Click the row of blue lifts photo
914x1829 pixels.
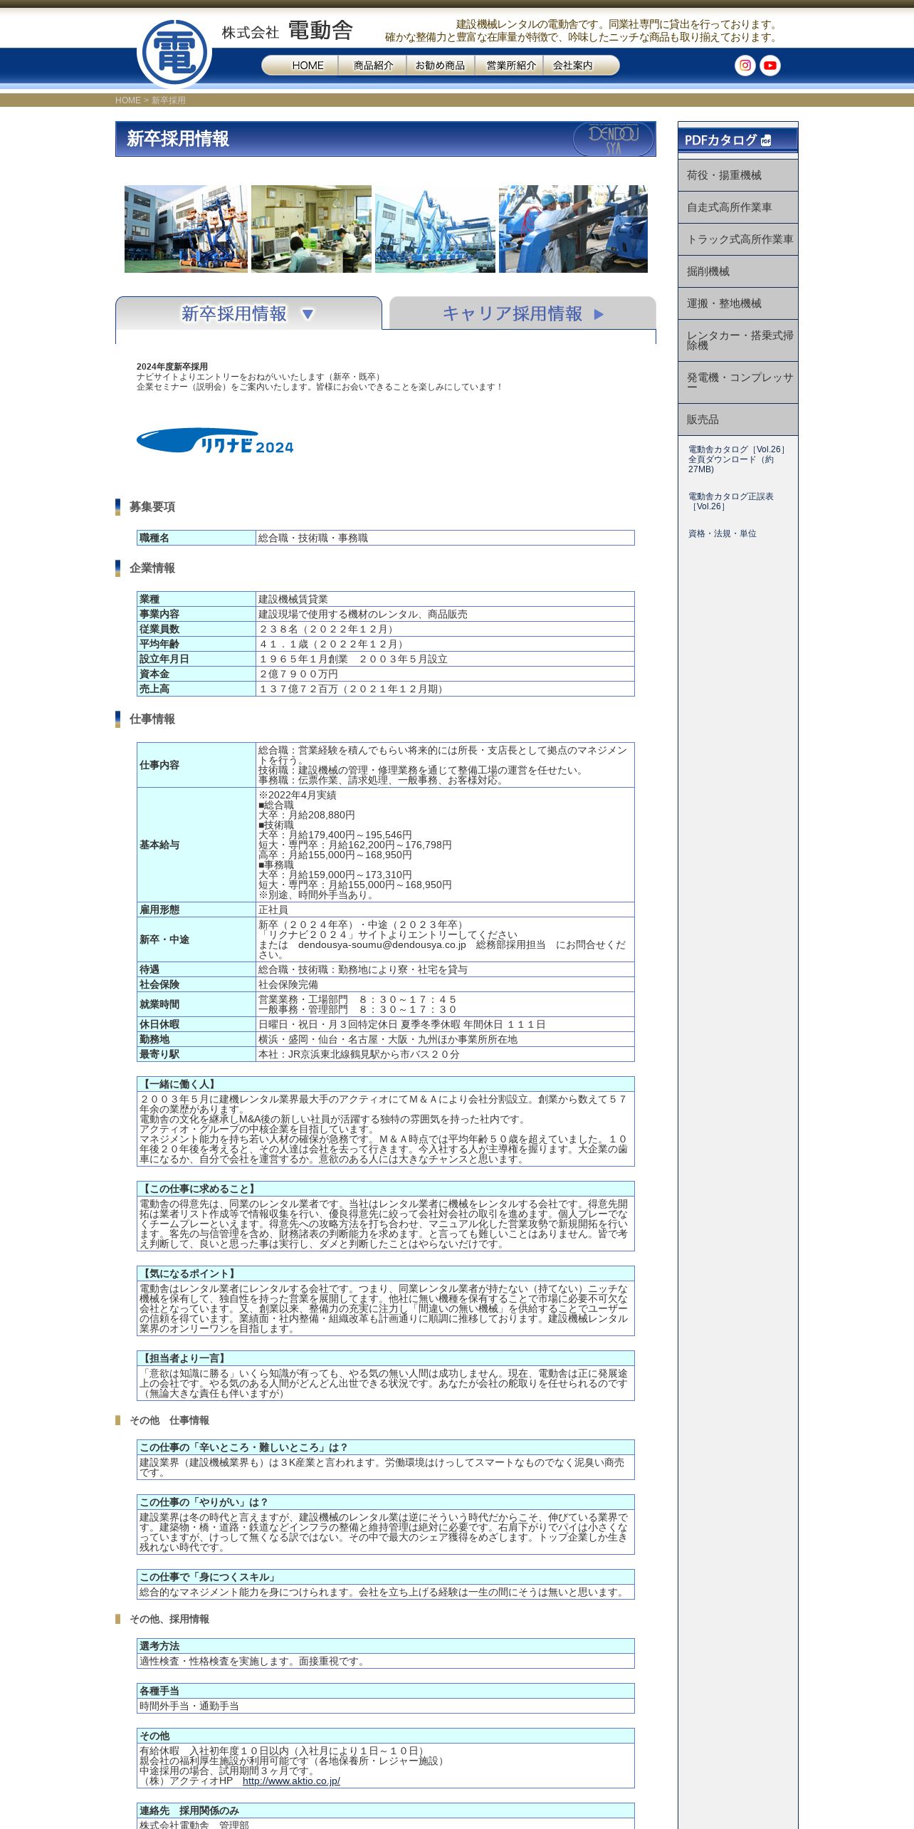point(435,229)
